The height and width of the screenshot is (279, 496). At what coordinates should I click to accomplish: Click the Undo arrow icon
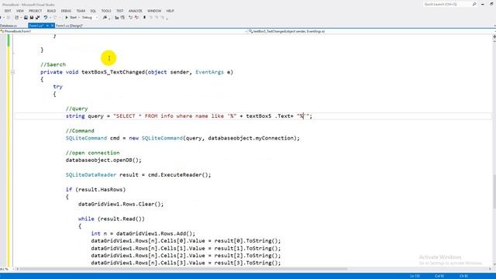[x=46, y=17]
